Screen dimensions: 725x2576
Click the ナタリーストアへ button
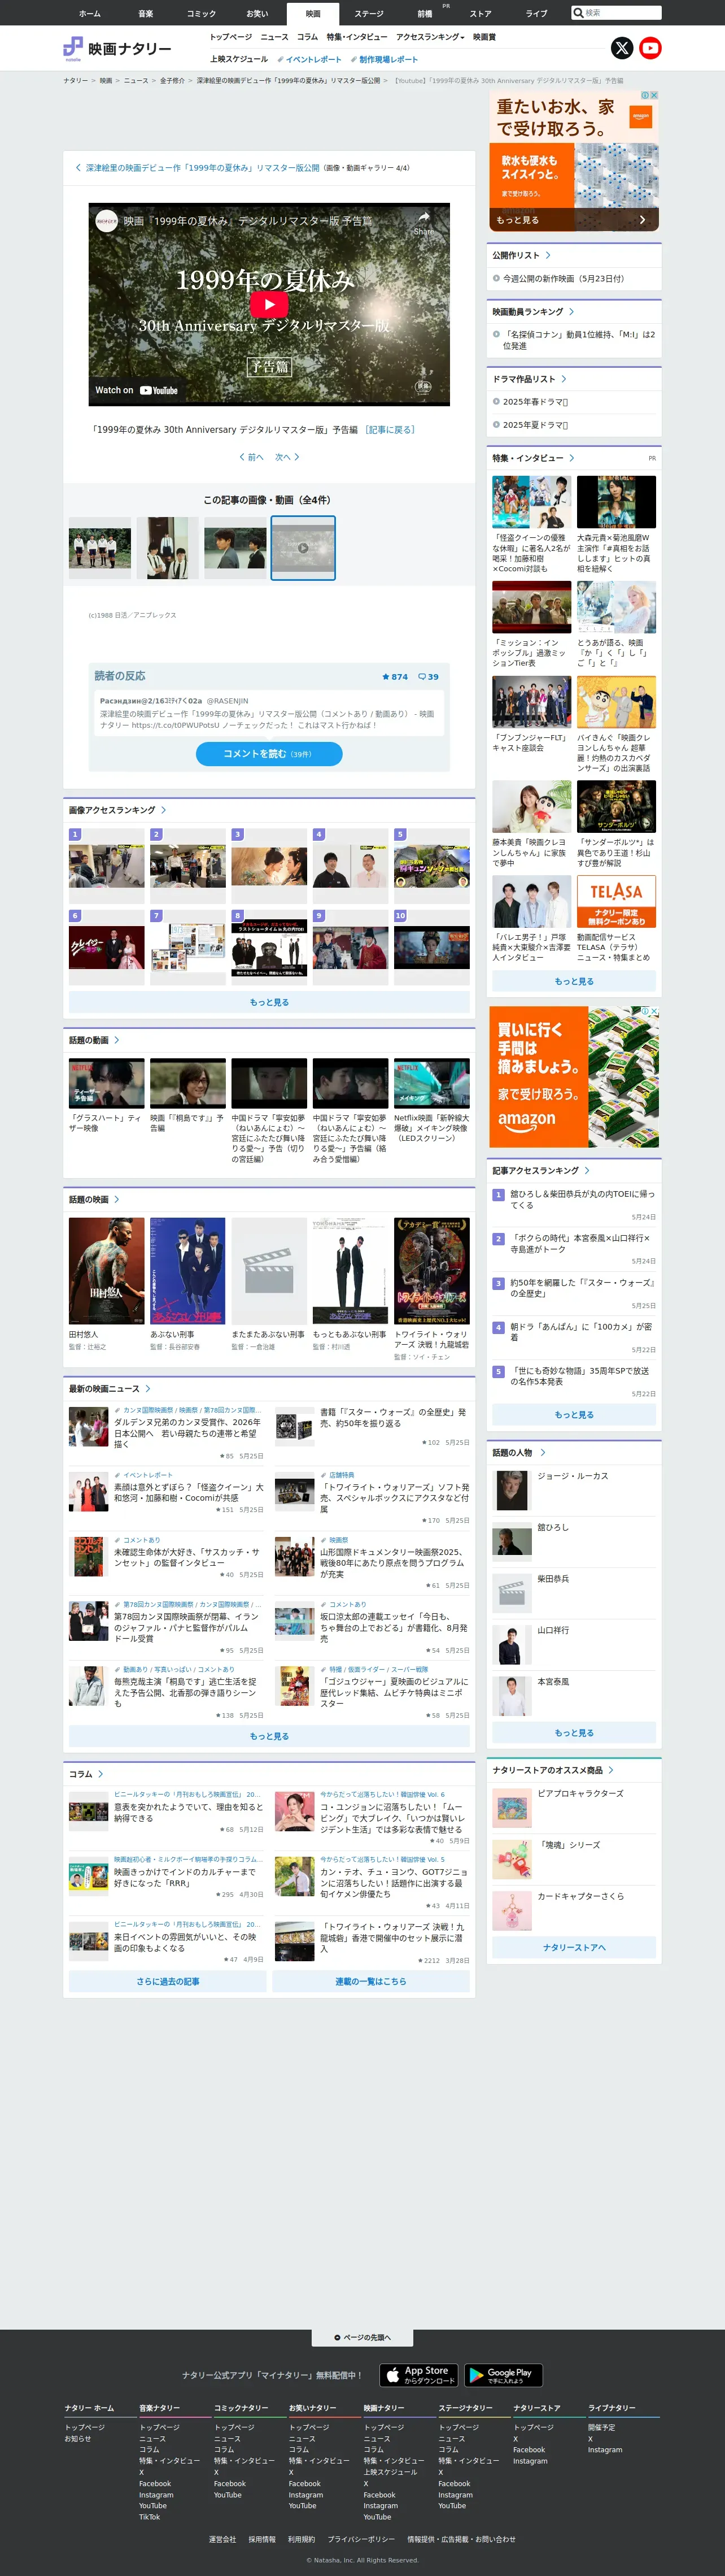point(574,1947)
